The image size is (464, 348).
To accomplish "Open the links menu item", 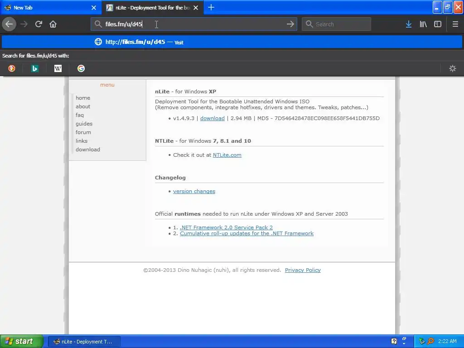I will [x=82, y=141].
